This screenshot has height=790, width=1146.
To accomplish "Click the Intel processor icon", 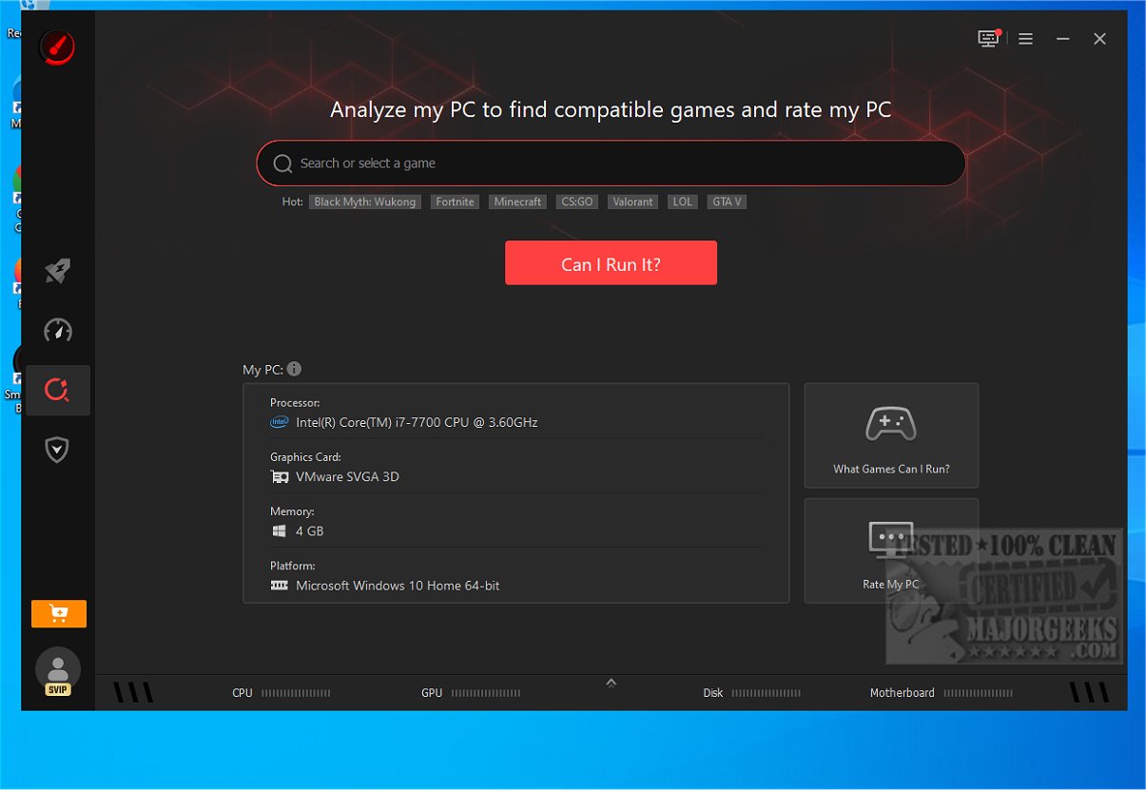I will click(280, 422).
